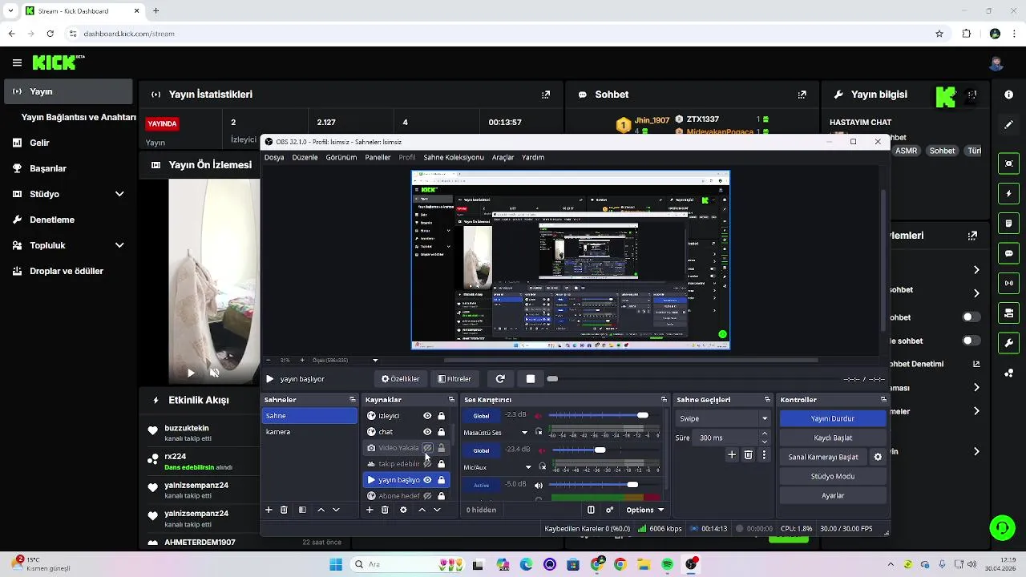Screen dimensions: 1026x577
Task: Move the source up with the Kaynaklar up arrow
Action: [x=422, y=510]
